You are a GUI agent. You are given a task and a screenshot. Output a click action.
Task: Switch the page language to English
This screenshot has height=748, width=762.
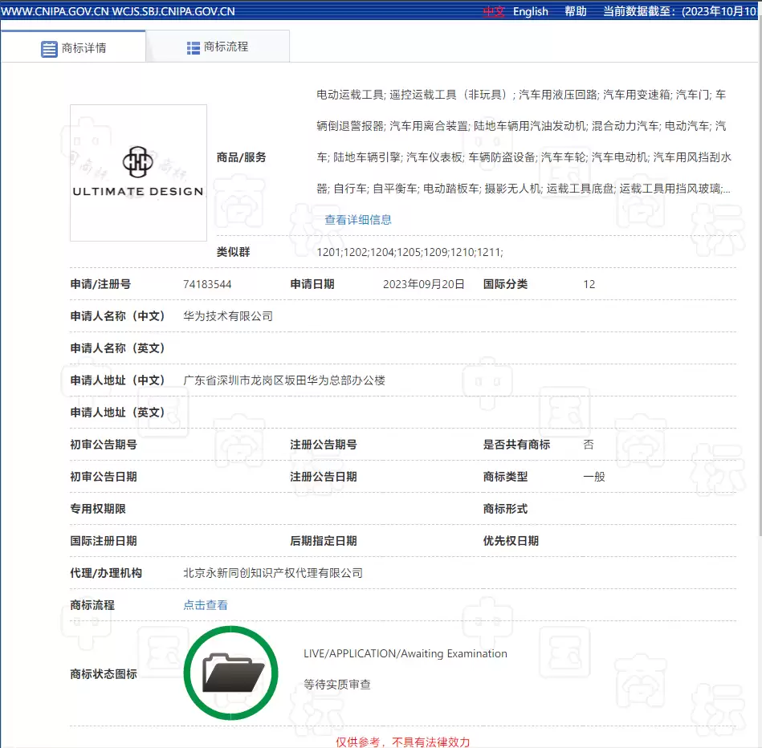point(531,11)
